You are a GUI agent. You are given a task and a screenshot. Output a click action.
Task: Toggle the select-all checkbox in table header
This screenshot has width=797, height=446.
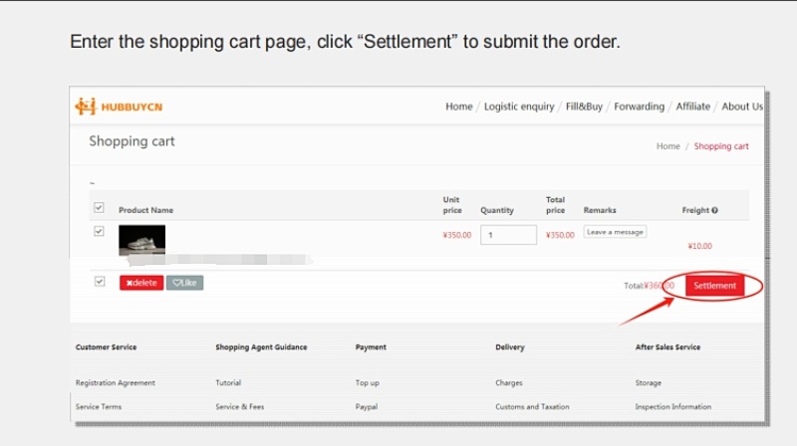click(99, 207)
